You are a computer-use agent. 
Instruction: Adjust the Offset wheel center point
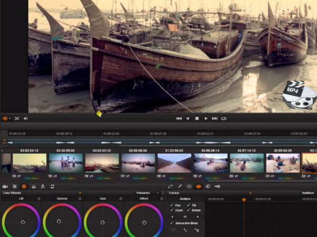pos(144,223)
